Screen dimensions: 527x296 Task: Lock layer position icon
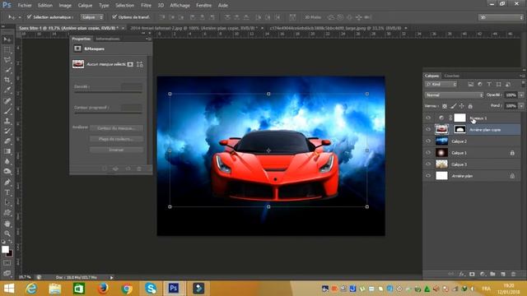(x=462, y=106)
